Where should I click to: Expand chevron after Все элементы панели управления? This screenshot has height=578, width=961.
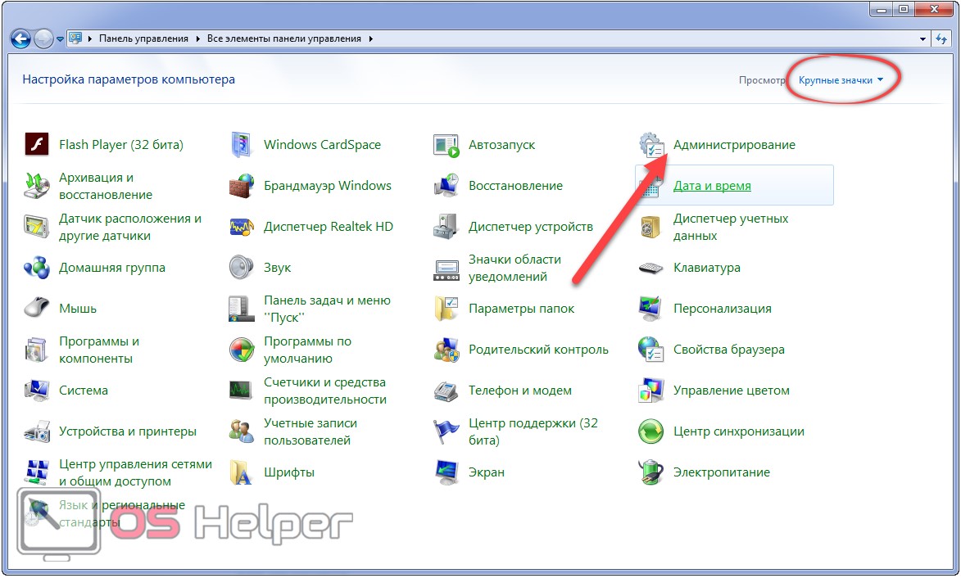pos(371,38)
